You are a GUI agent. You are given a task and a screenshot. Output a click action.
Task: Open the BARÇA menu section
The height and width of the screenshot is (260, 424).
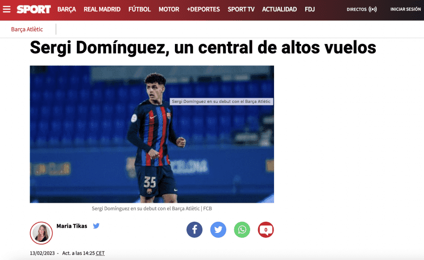[x=67, y=9]
